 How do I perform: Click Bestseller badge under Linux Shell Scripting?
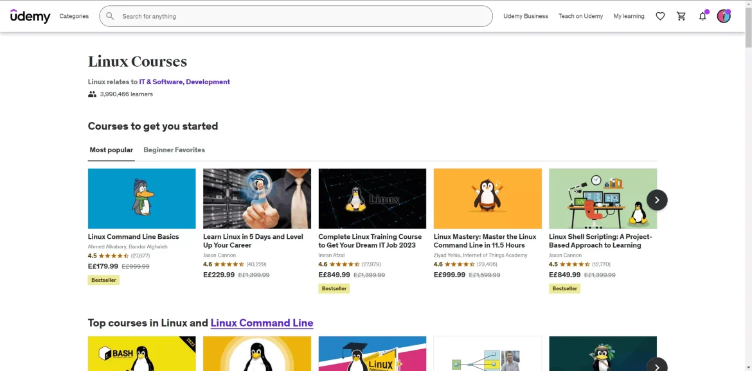pyautogui.click(x=564, y=289)
